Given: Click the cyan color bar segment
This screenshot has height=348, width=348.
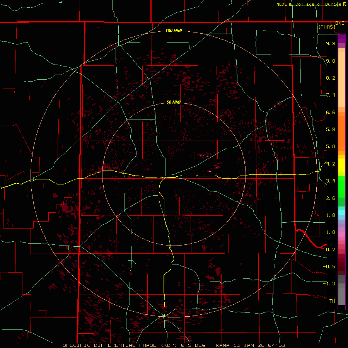Looking at the screenshot, I should [341, 213].
